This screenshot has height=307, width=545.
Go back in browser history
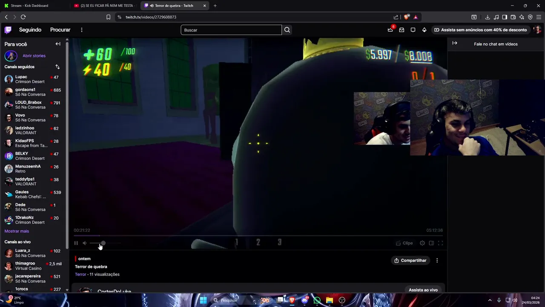(6, 17)
